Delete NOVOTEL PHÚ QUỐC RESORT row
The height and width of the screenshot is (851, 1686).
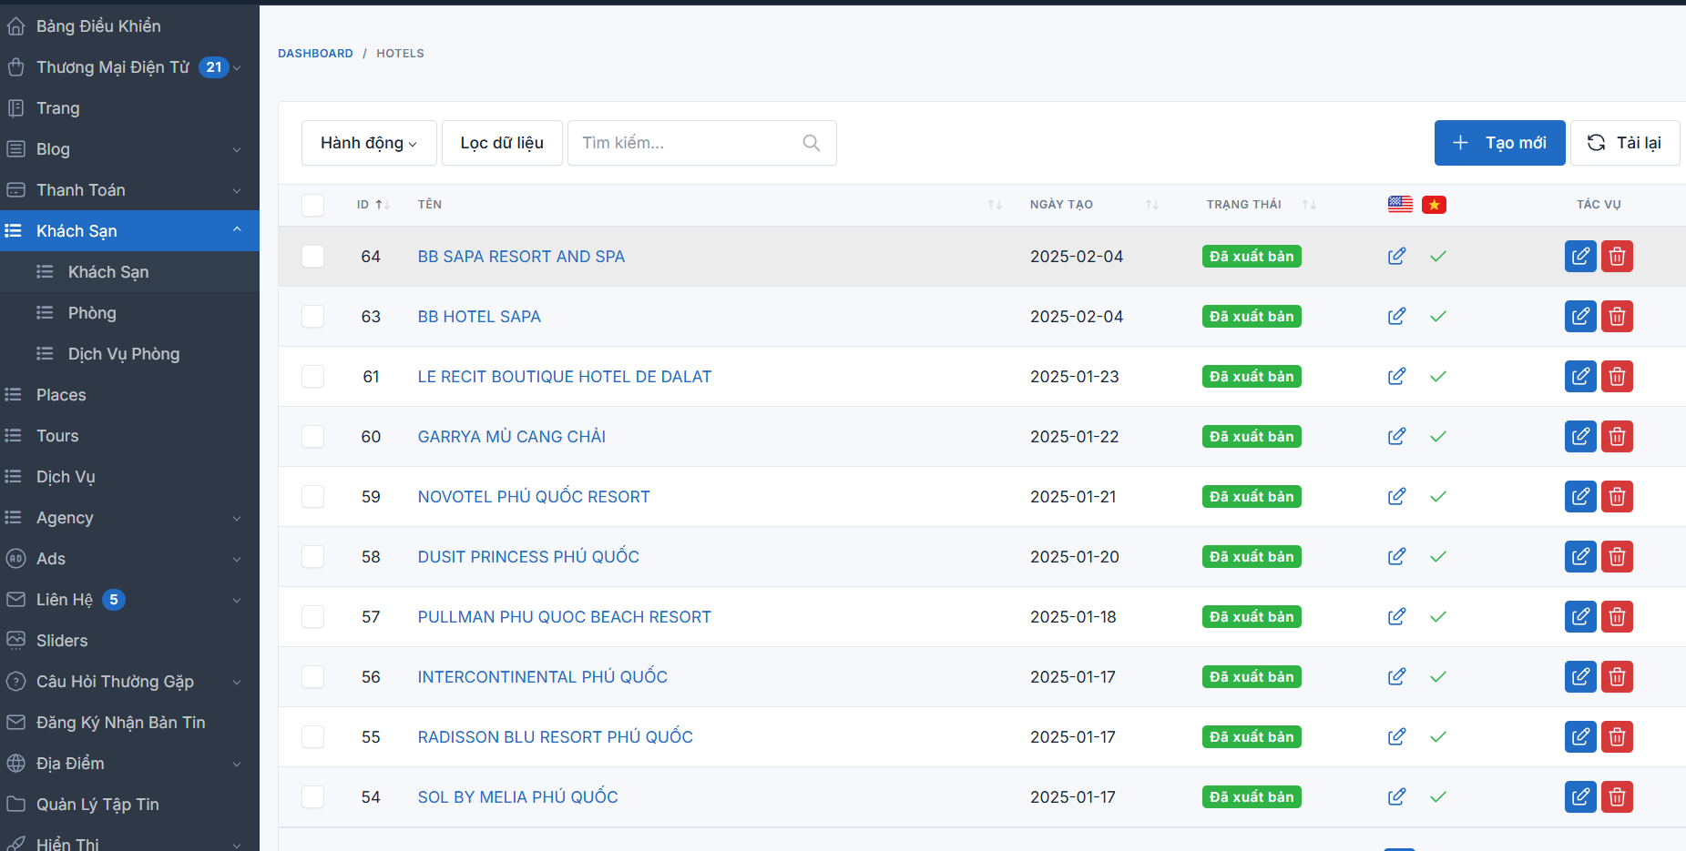tap(1618, 497)
